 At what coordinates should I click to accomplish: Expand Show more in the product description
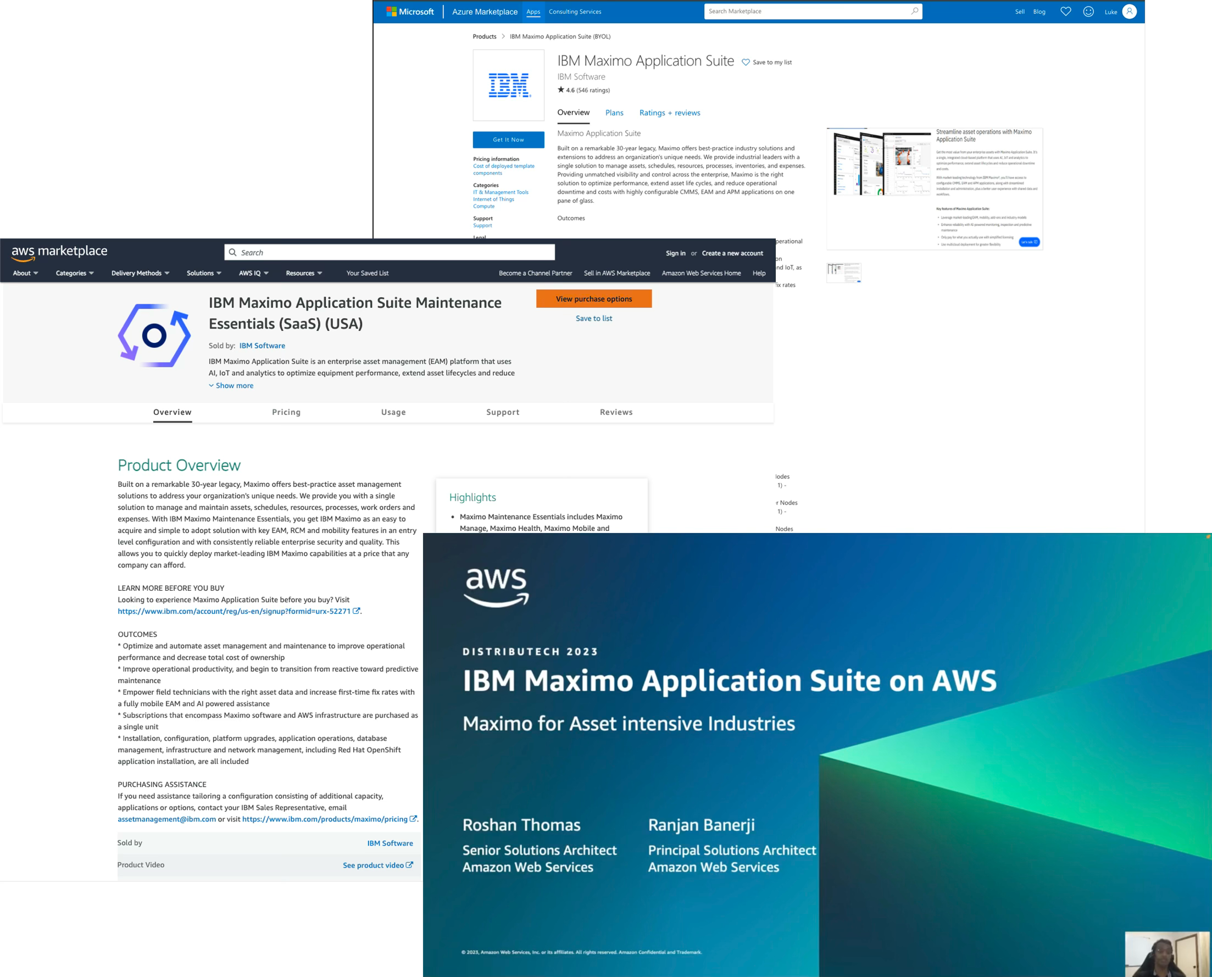tap(231, 386)
